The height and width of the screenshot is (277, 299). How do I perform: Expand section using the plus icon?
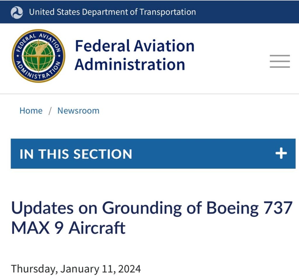[281, 153]
